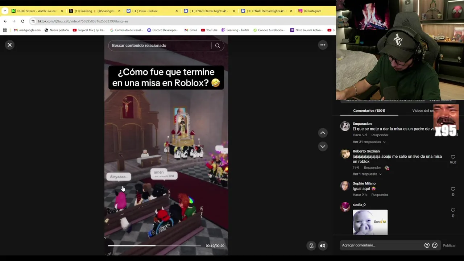Click the Publicar button
This screenshot has width=464, height=261.
449,245
